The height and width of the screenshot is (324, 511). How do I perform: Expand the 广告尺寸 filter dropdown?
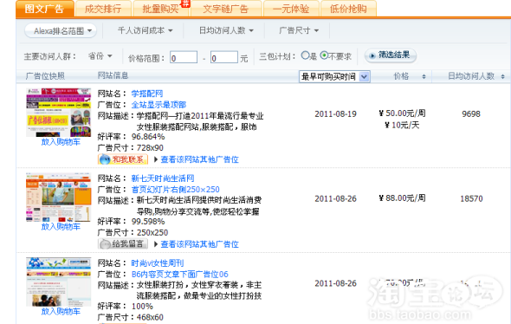pos(299,30)
